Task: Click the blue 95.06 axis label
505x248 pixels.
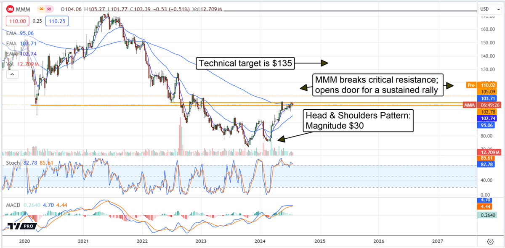Action: pyautogui.click(x=485, y=125)
